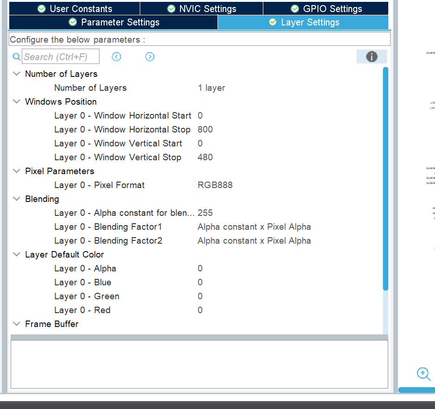Switch to the NVIC Settings tab

tap(201, 8)
